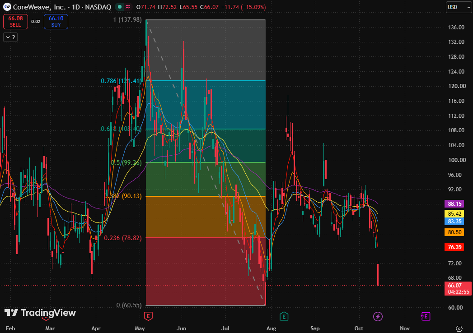Click the CoreWeave logo icon
473x333 pixels.
7,7
